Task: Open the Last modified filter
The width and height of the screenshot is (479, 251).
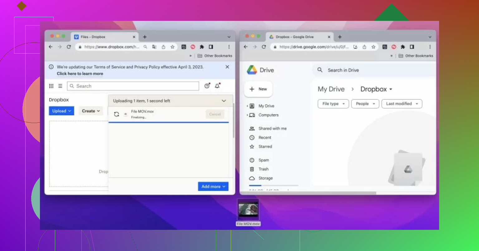Action: pos(402,104)
